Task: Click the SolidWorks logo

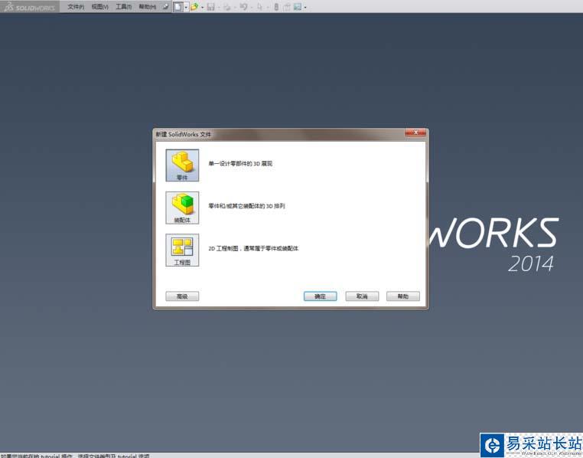Action: (29, 7)
